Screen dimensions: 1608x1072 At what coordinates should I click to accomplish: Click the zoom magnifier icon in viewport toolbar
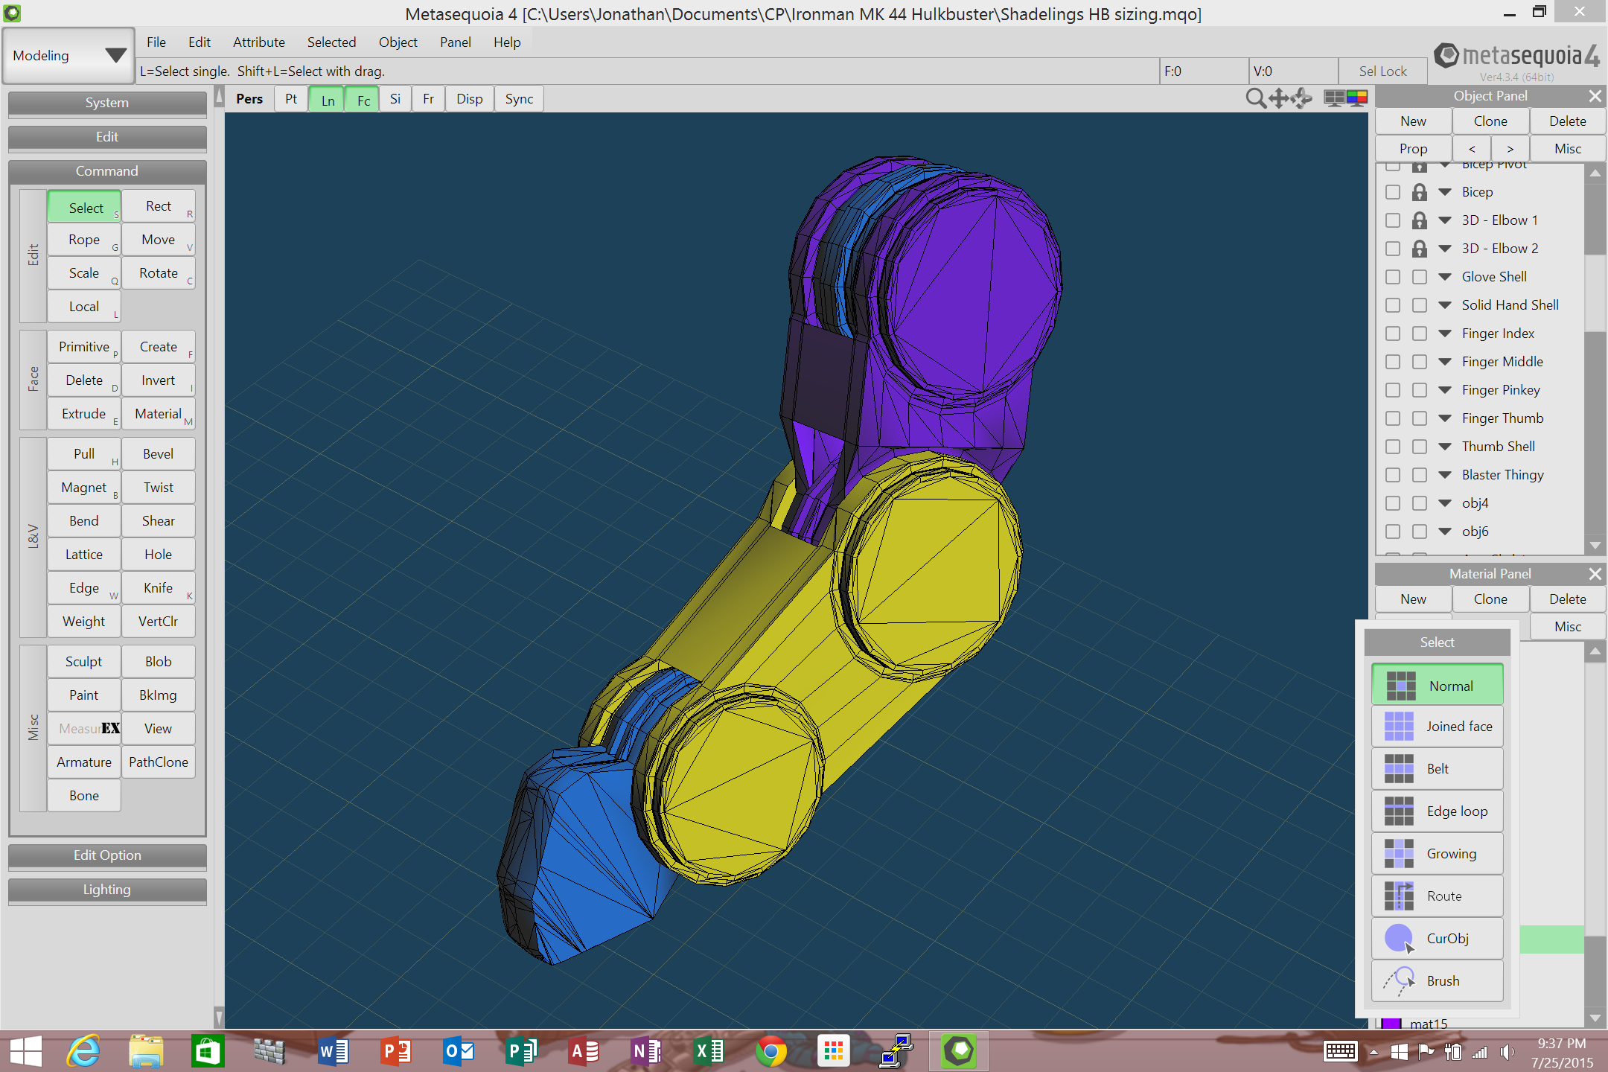coord(1256,98)
